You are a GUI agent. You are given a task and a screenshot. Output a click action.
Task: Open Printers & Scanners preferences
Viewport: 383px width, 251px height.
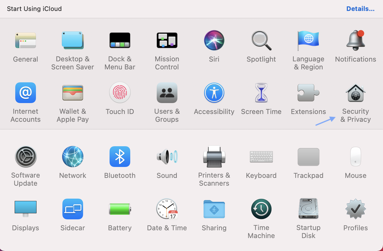pos(214,157)
